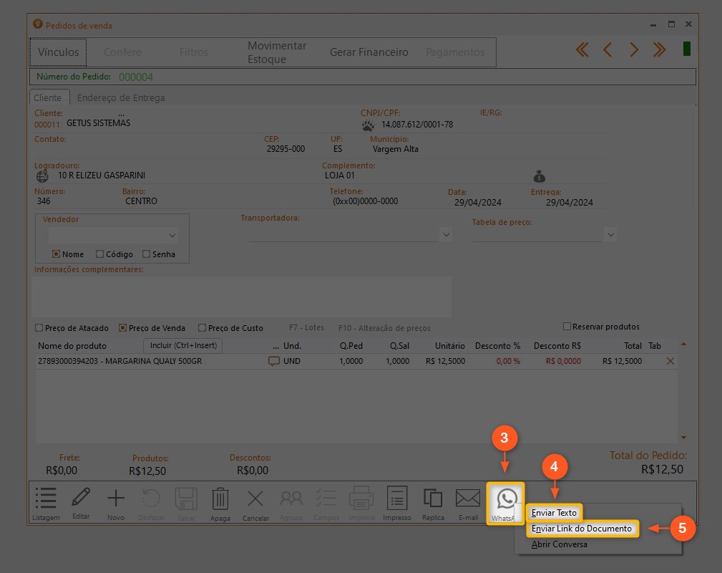The image size is (722, 573).
Task: Enable the Reservar produtos checkbox
Action: (x=567, y=327)
